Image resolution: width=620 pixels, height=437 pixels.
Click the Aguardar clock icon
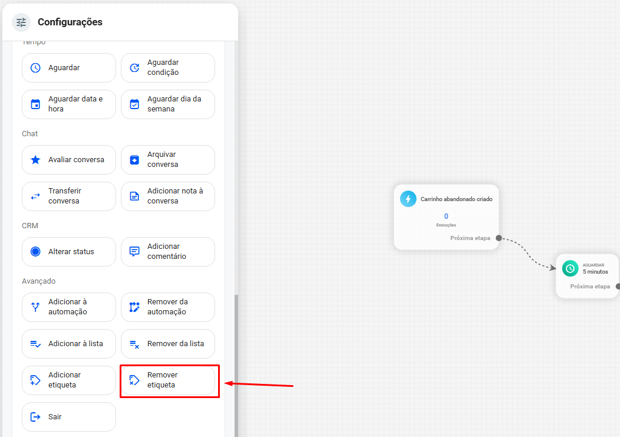point(35,68)
